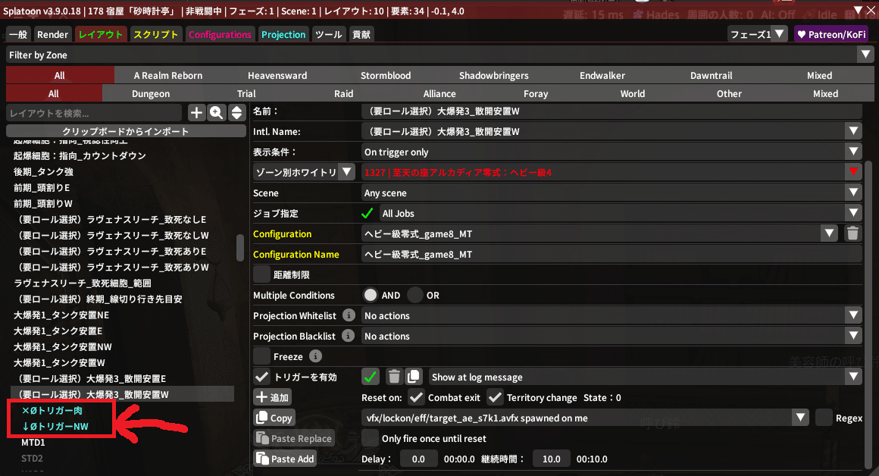Enable Only fire once until reset
The width and height of the screenshot is (879, 476).
tap(370, 438)
